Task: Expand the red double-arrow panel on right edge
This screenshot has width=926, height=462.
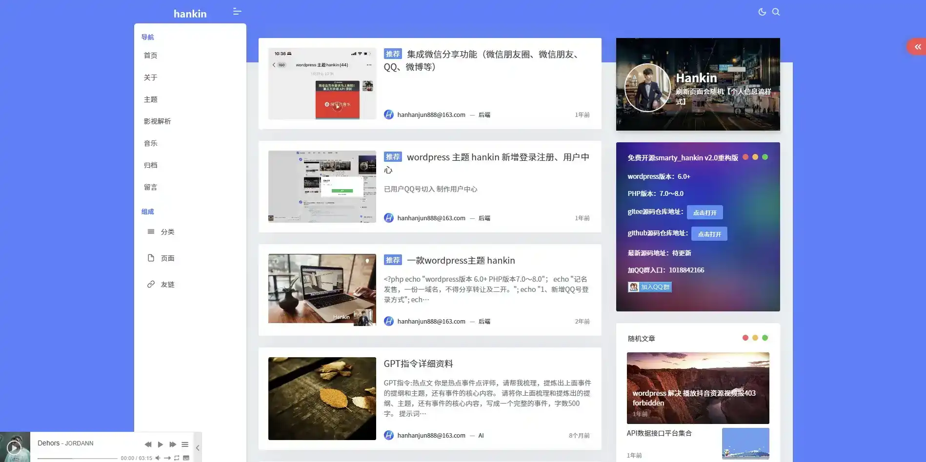Action: (x=917, y=47)
